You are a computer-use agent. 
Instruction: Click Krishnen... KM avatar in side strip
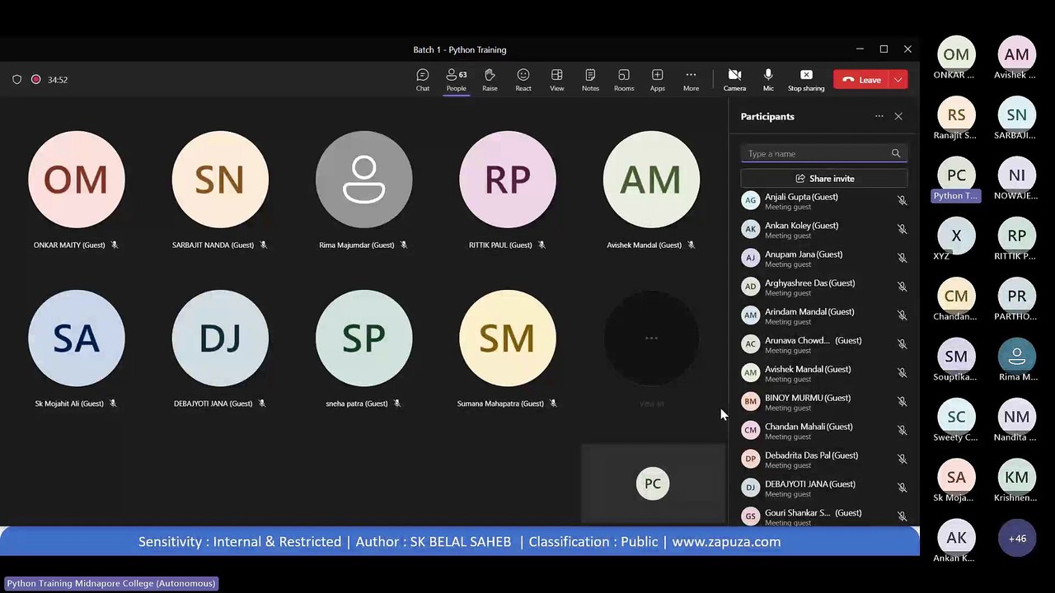click(x=1017, y=478)
